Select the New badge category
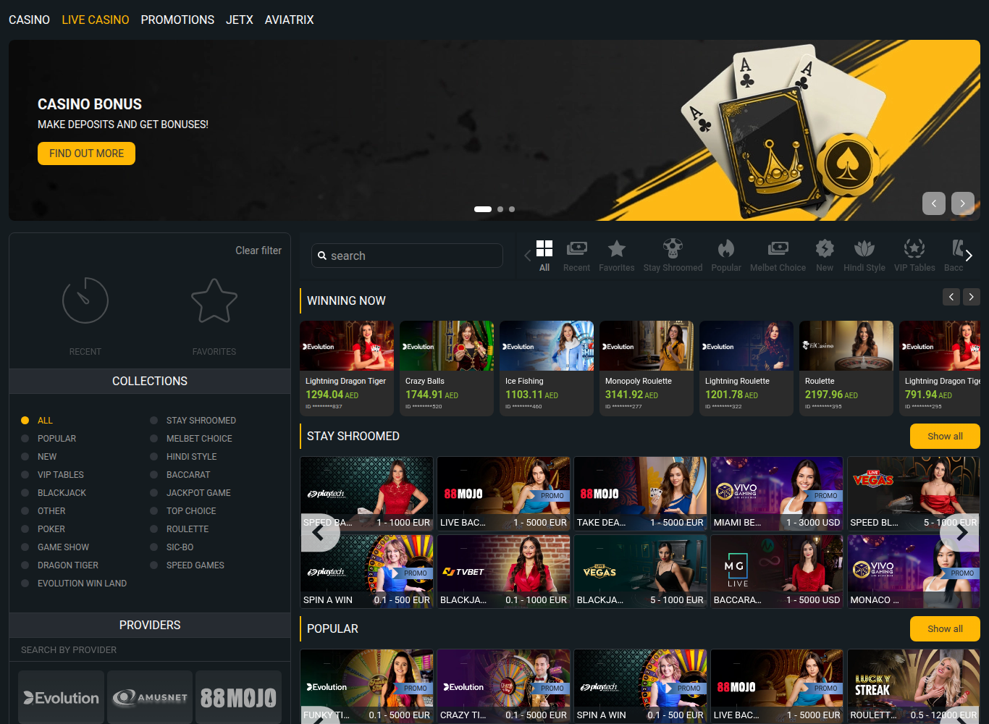 [824, 256]
